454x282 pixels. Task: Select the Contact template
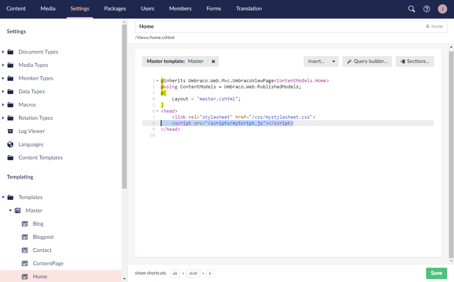pos(42,250)
